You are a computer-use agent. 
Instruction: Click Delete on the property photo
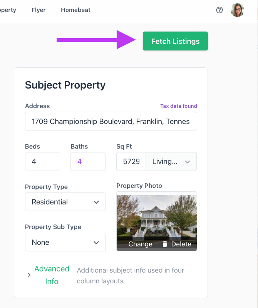pos(181,244)
